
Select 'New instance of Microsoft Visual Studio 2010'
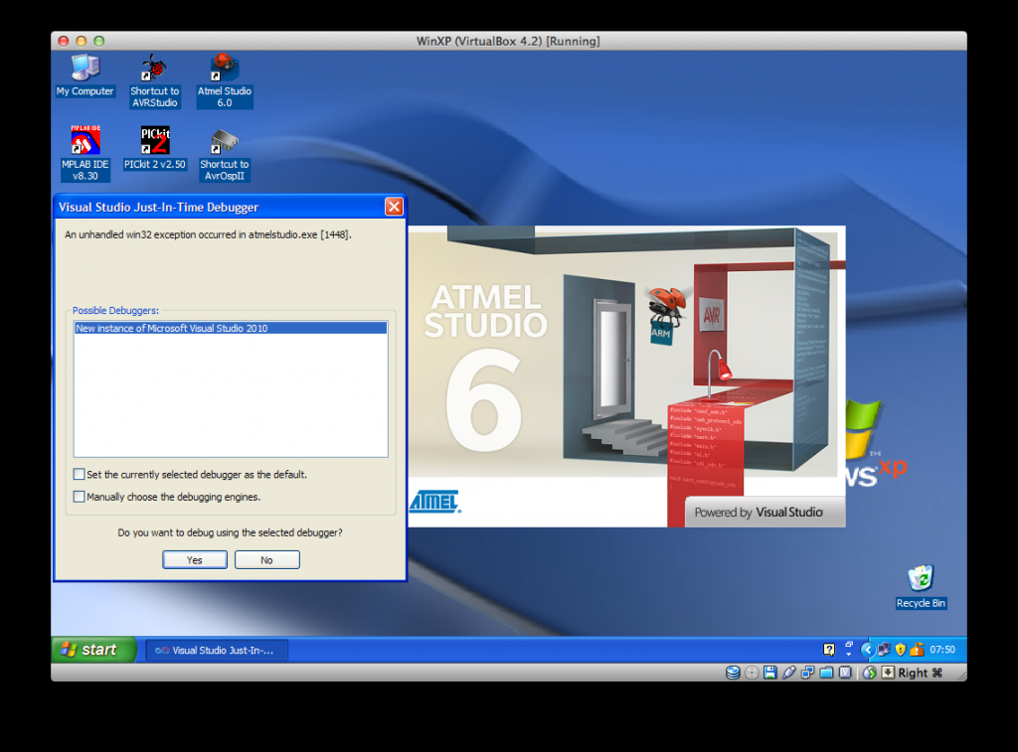(x=231, y=328)
